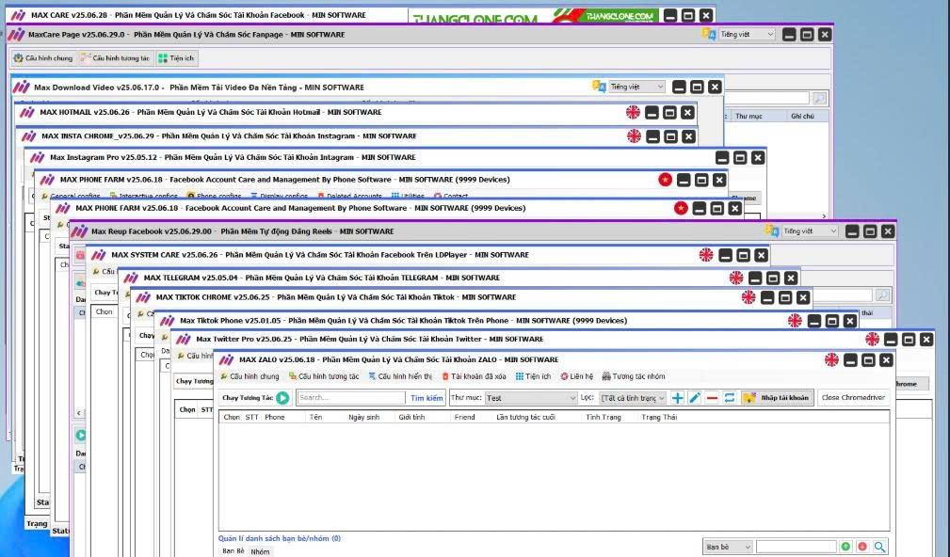950x557 pixels.
Task: Click the blue plus add folder icon
Action: pyautogui.click(x=677, y=398)
